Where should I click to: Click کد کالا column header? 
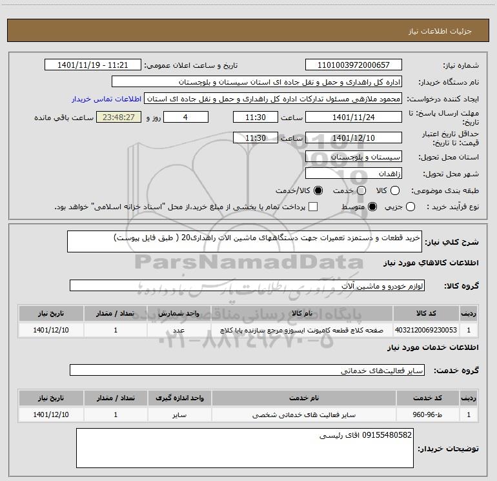[x=426, y=314]
